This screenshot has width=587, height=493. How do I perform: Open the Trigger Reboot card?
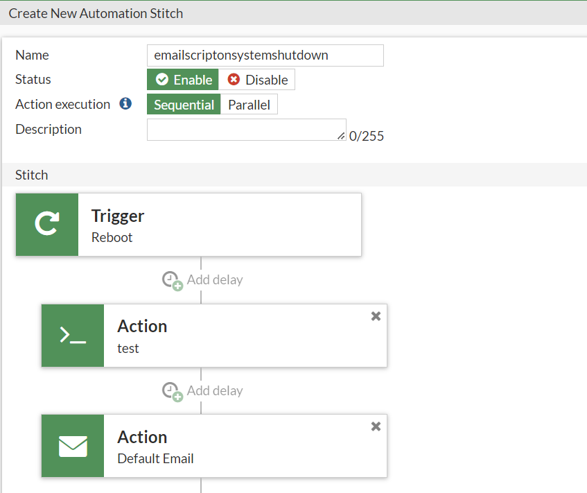[219, 225]
